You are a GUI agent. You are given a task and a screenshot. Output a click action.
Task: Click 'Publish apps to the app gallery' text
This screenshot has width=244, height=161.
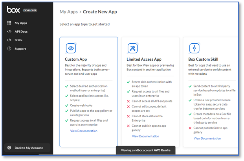click(x=91, y=113)
